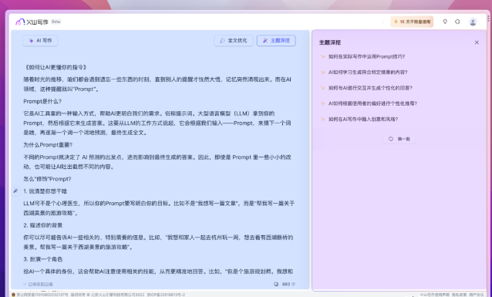Select suggestion 如何在实际写作中运用Prompt技巧?

[x=366, y=57]
